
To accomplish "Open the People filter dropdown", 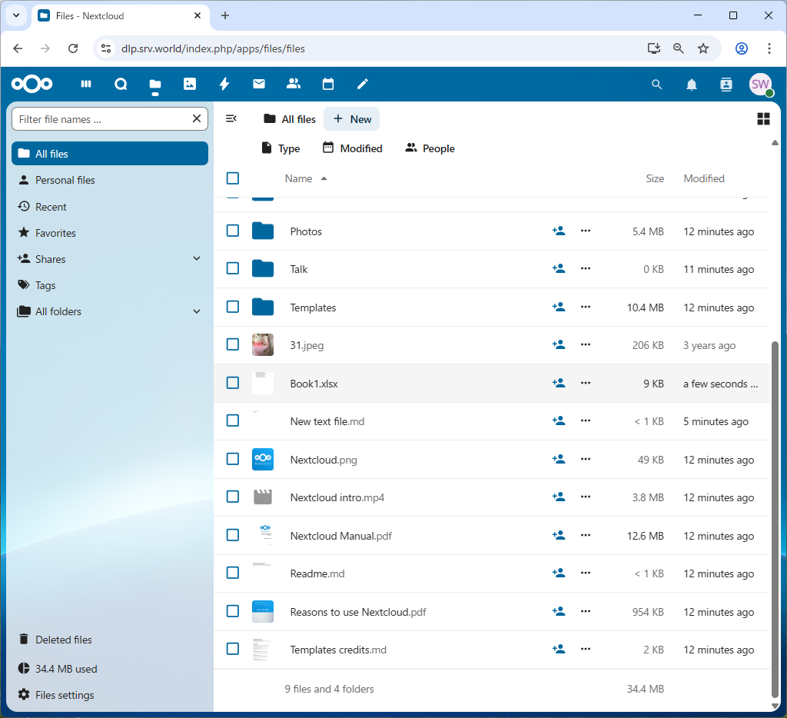I will [x=430, y=148].
